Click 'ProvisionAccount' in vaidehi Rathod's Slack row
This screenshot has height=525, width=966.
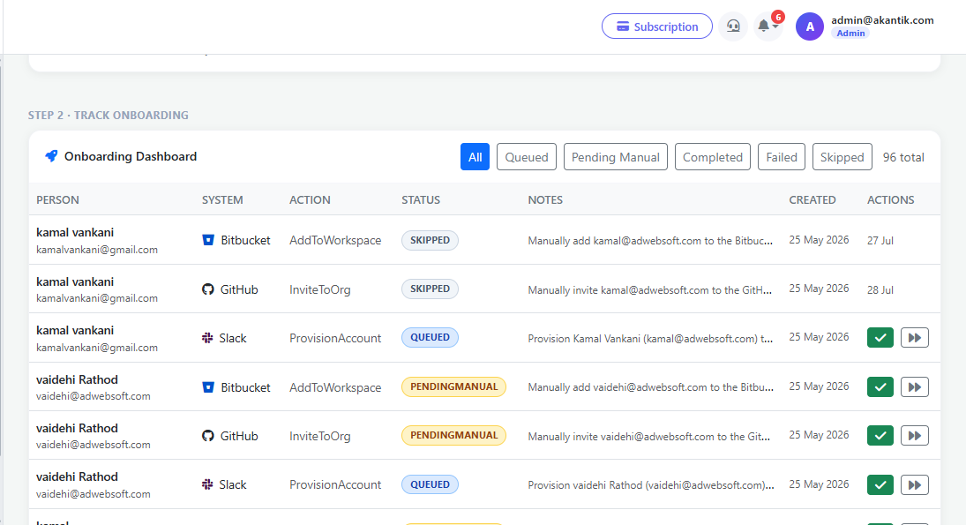pyautogui.click(x=335, y=485)
